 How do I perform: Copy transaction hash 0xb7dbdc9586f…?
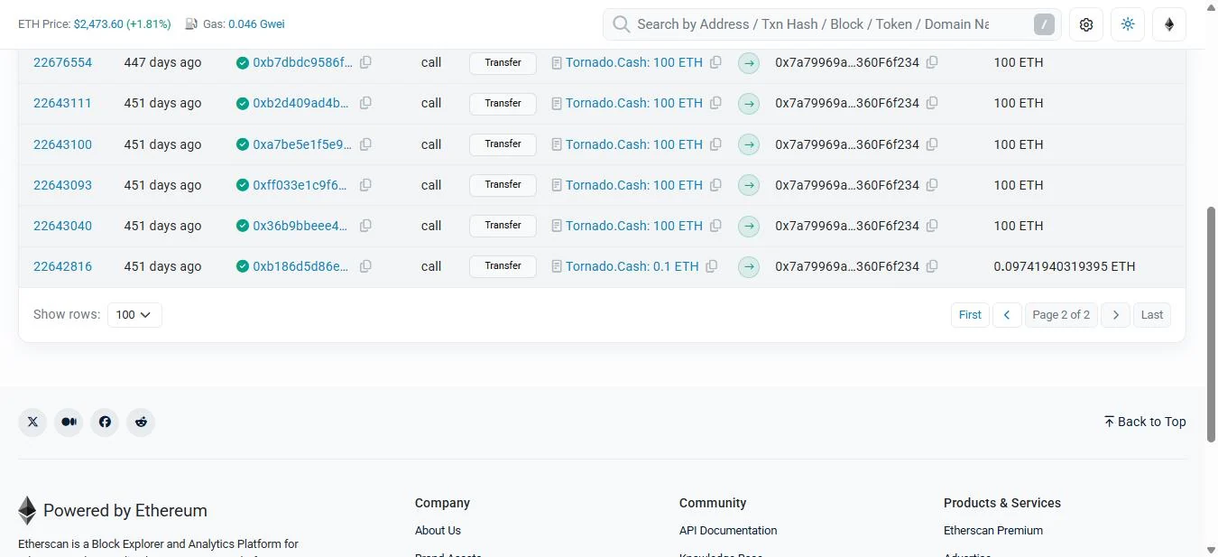(x=365, y=62)
